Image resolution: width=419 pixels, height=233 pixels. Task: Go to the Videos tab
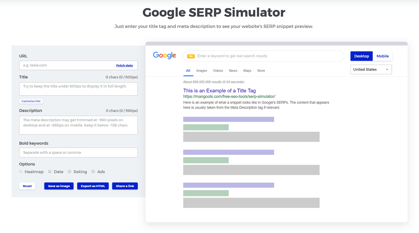click(x=218, y=71)
